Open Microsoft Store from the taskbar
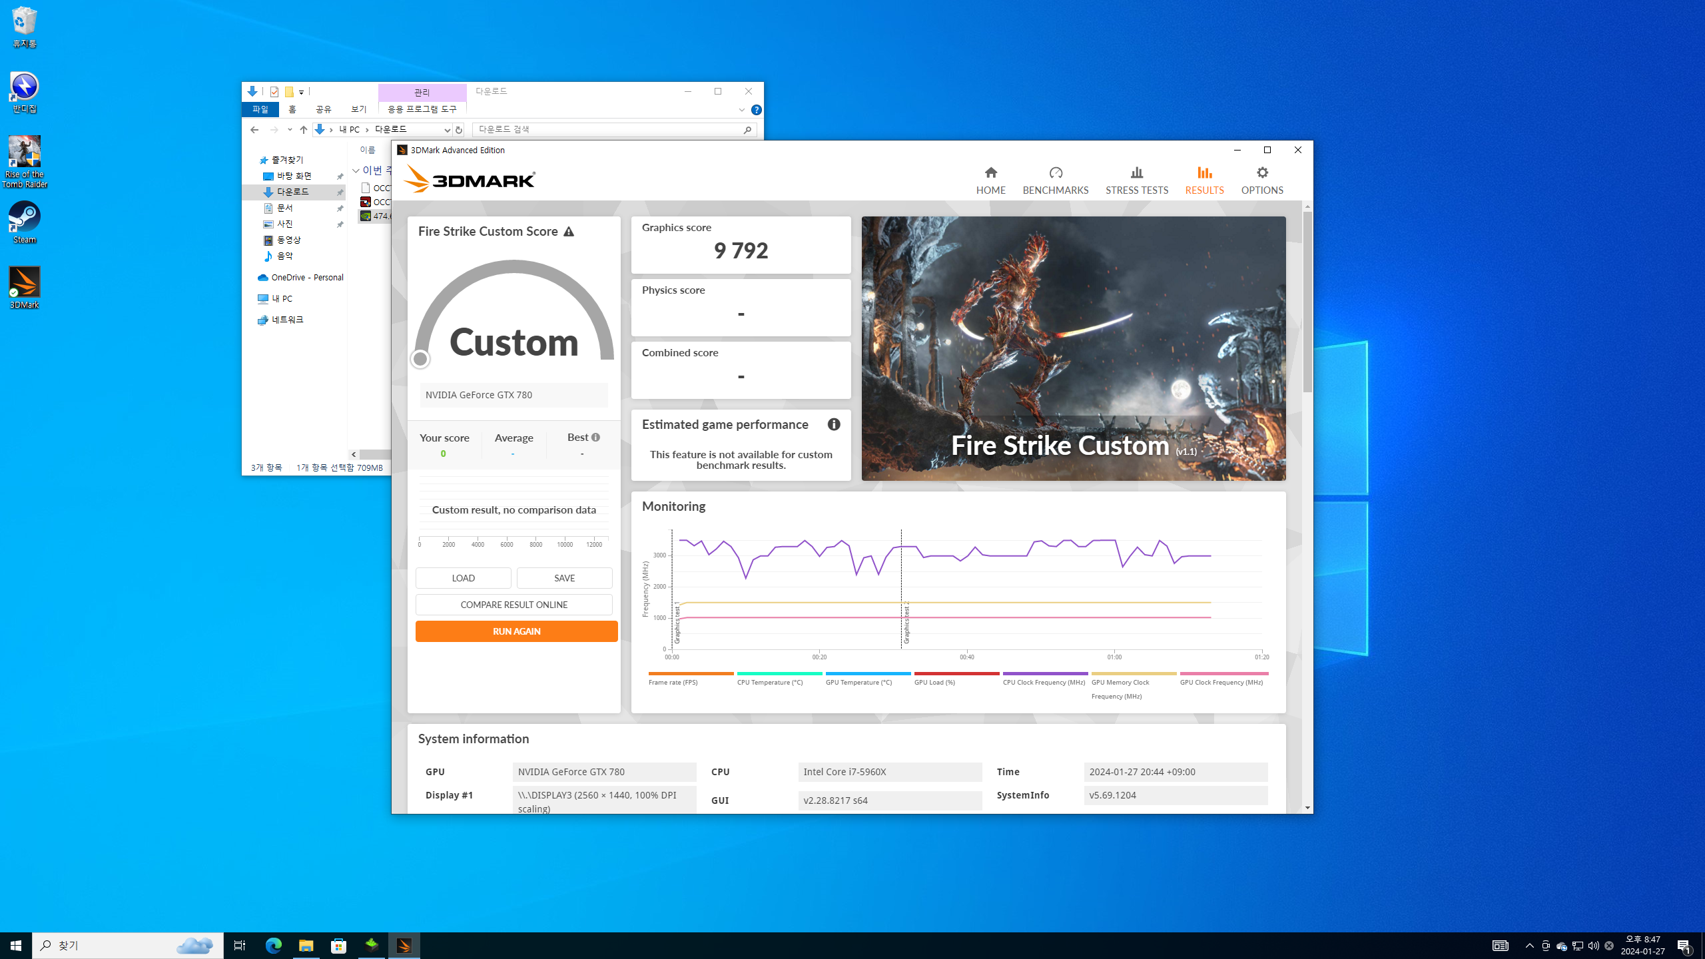Viewport: 1705px width, 959px height. click(339, 946)
